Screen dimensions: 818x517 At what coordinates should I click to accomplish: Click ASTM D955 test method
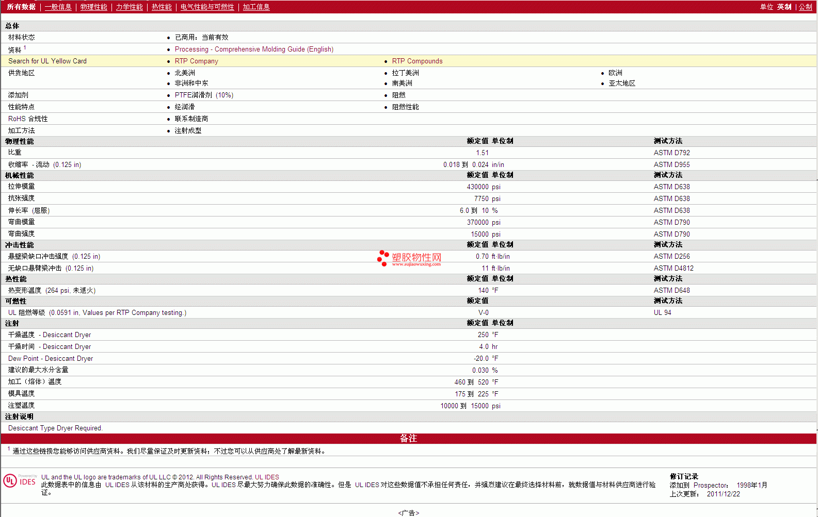pos(671,165)
